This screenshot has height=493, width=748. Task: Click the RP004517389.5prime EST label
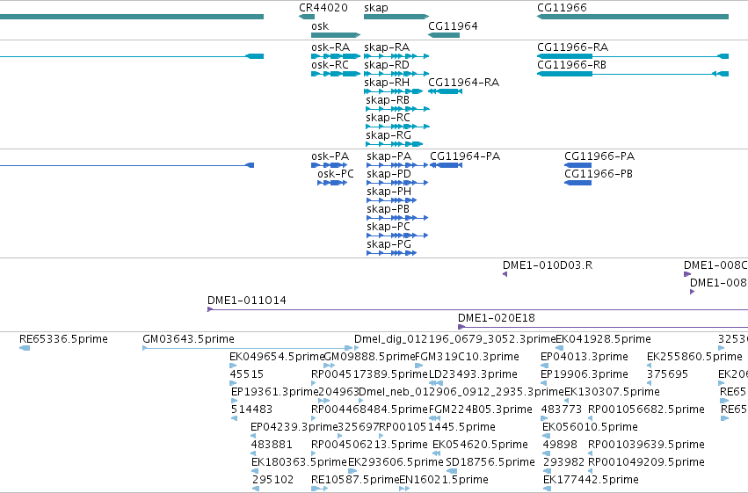pos(370,374)
